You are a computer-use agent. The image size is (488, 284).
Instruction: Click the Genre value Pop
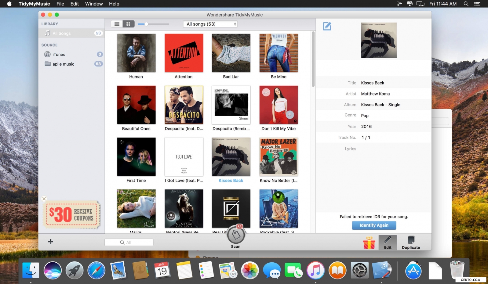pyautogui.click(x=365, y=116)
